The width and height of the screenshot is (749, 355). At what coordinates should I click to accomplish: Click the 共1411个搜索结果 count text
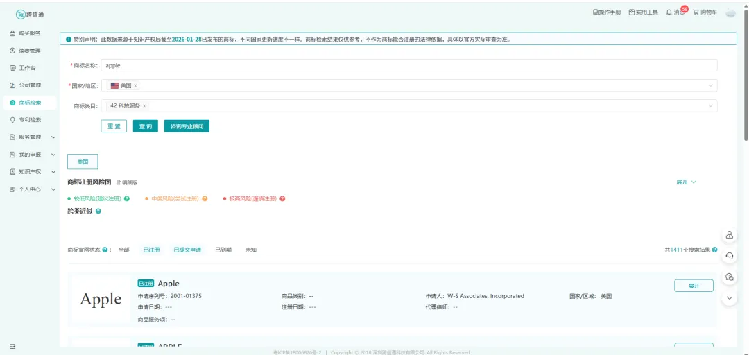pyautogui.click(x=687, y=250)
